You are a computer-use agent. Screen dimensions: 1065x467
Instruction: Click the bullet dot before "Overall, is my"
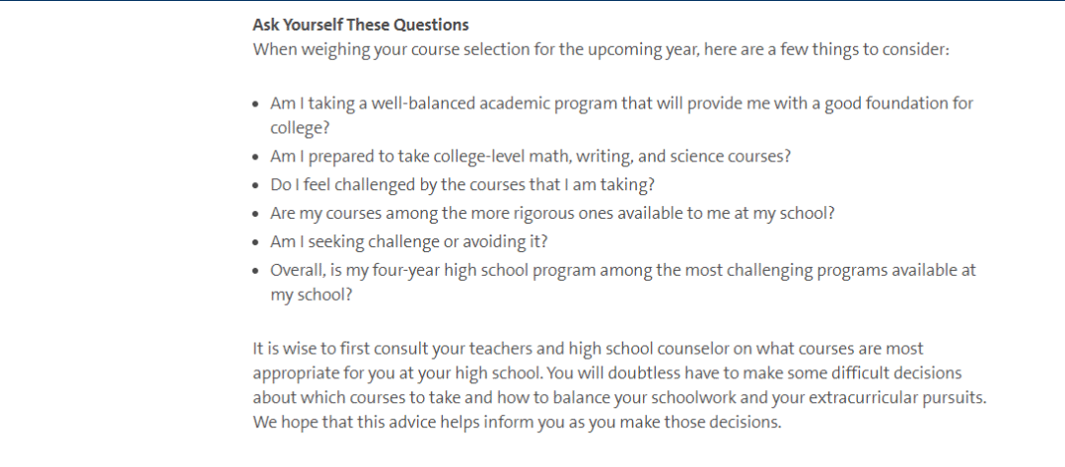point(256,270)
